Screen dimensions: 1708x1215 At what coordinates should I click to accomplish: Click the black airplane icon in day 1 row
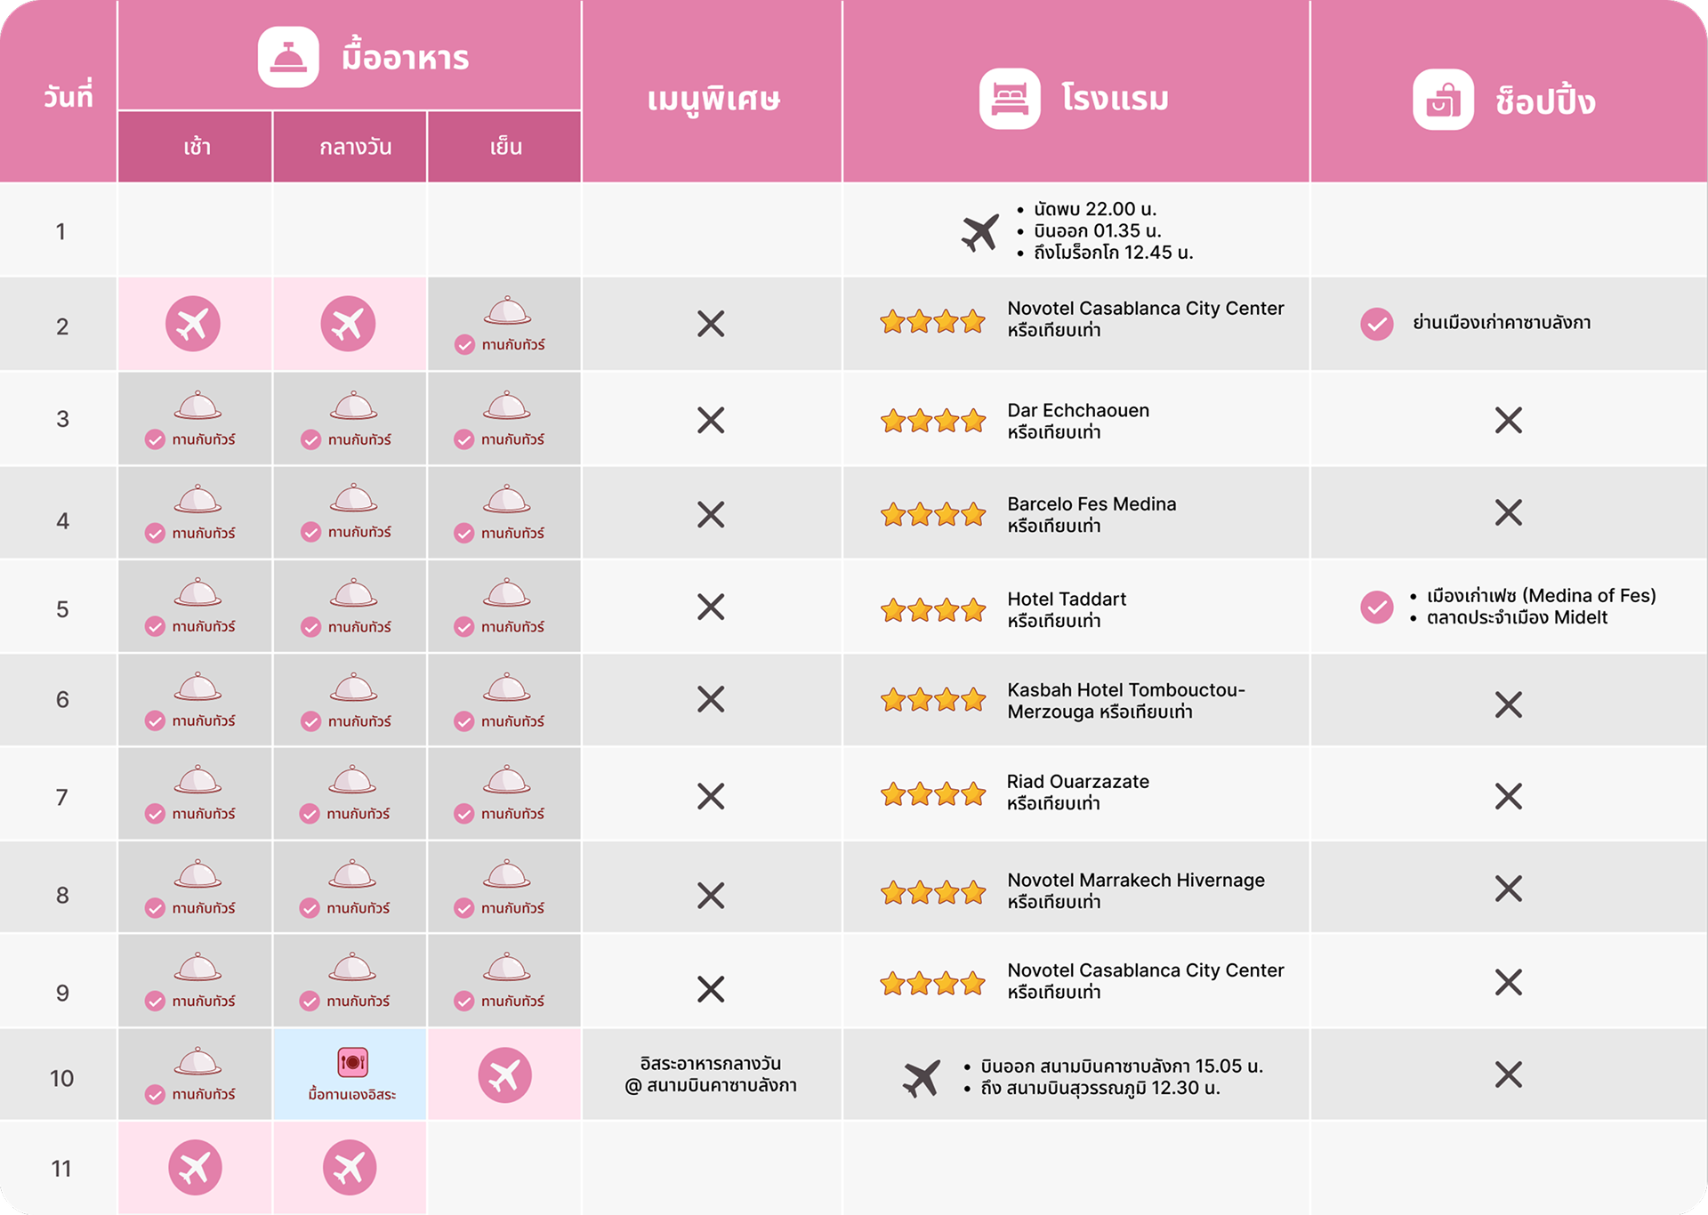point(979,232)
